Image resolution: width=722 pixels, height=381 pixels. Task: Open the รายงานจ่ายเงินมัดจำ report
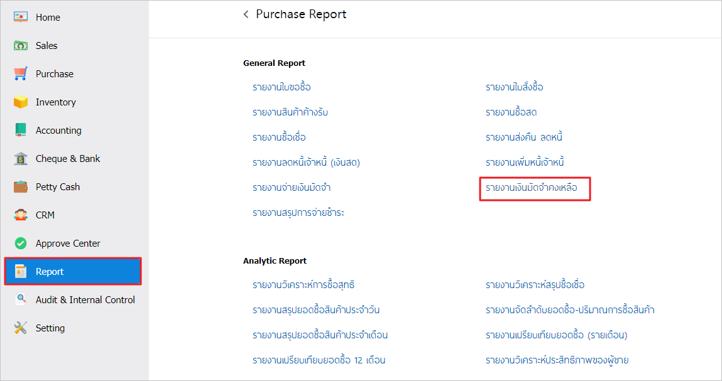[x=292, y=187]
